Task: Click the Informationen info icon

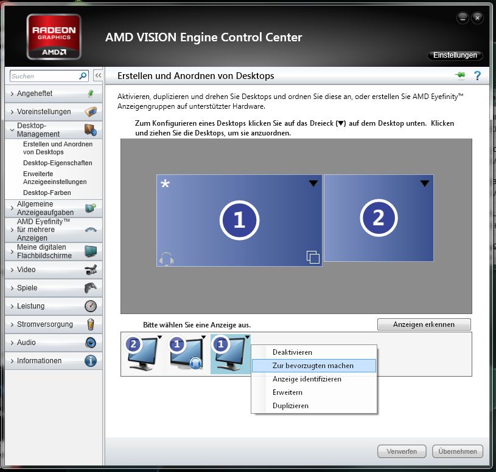Action: [x=91, y=361]
